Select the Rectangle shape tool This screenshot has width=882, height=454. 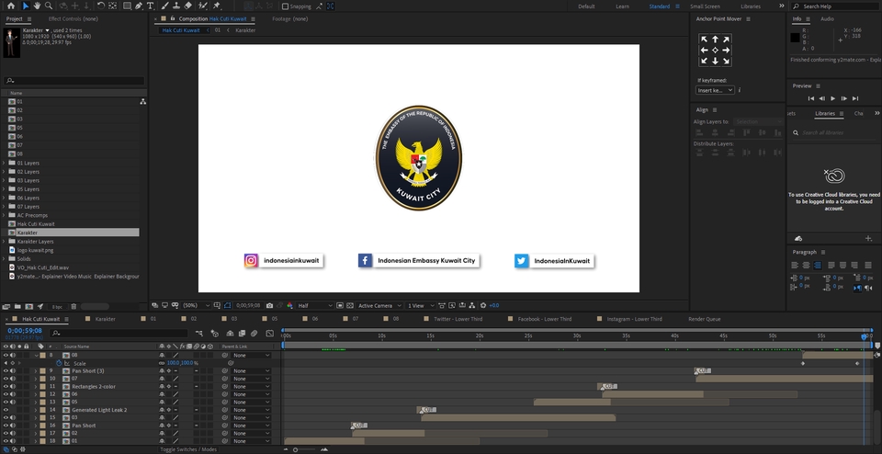127,6
